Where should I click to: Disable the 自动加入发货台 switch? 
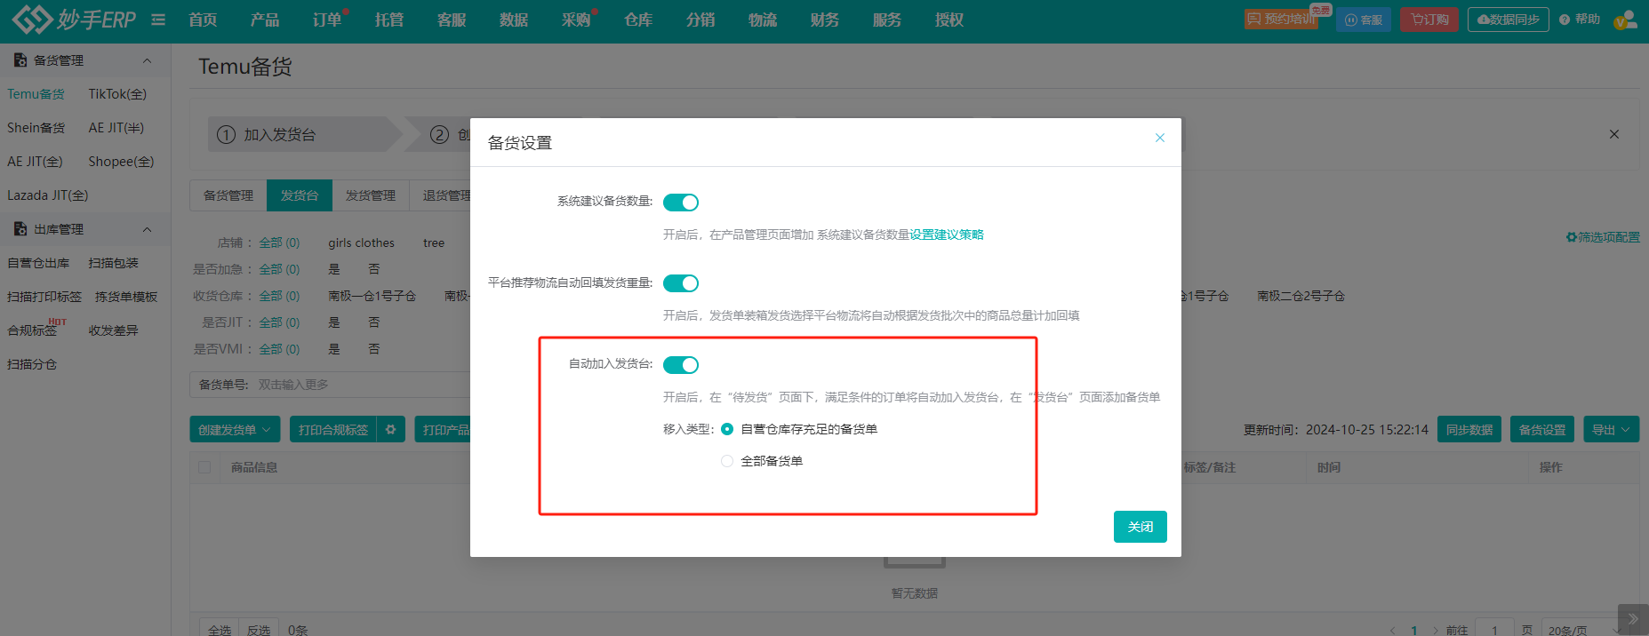[x=681, y=365]
